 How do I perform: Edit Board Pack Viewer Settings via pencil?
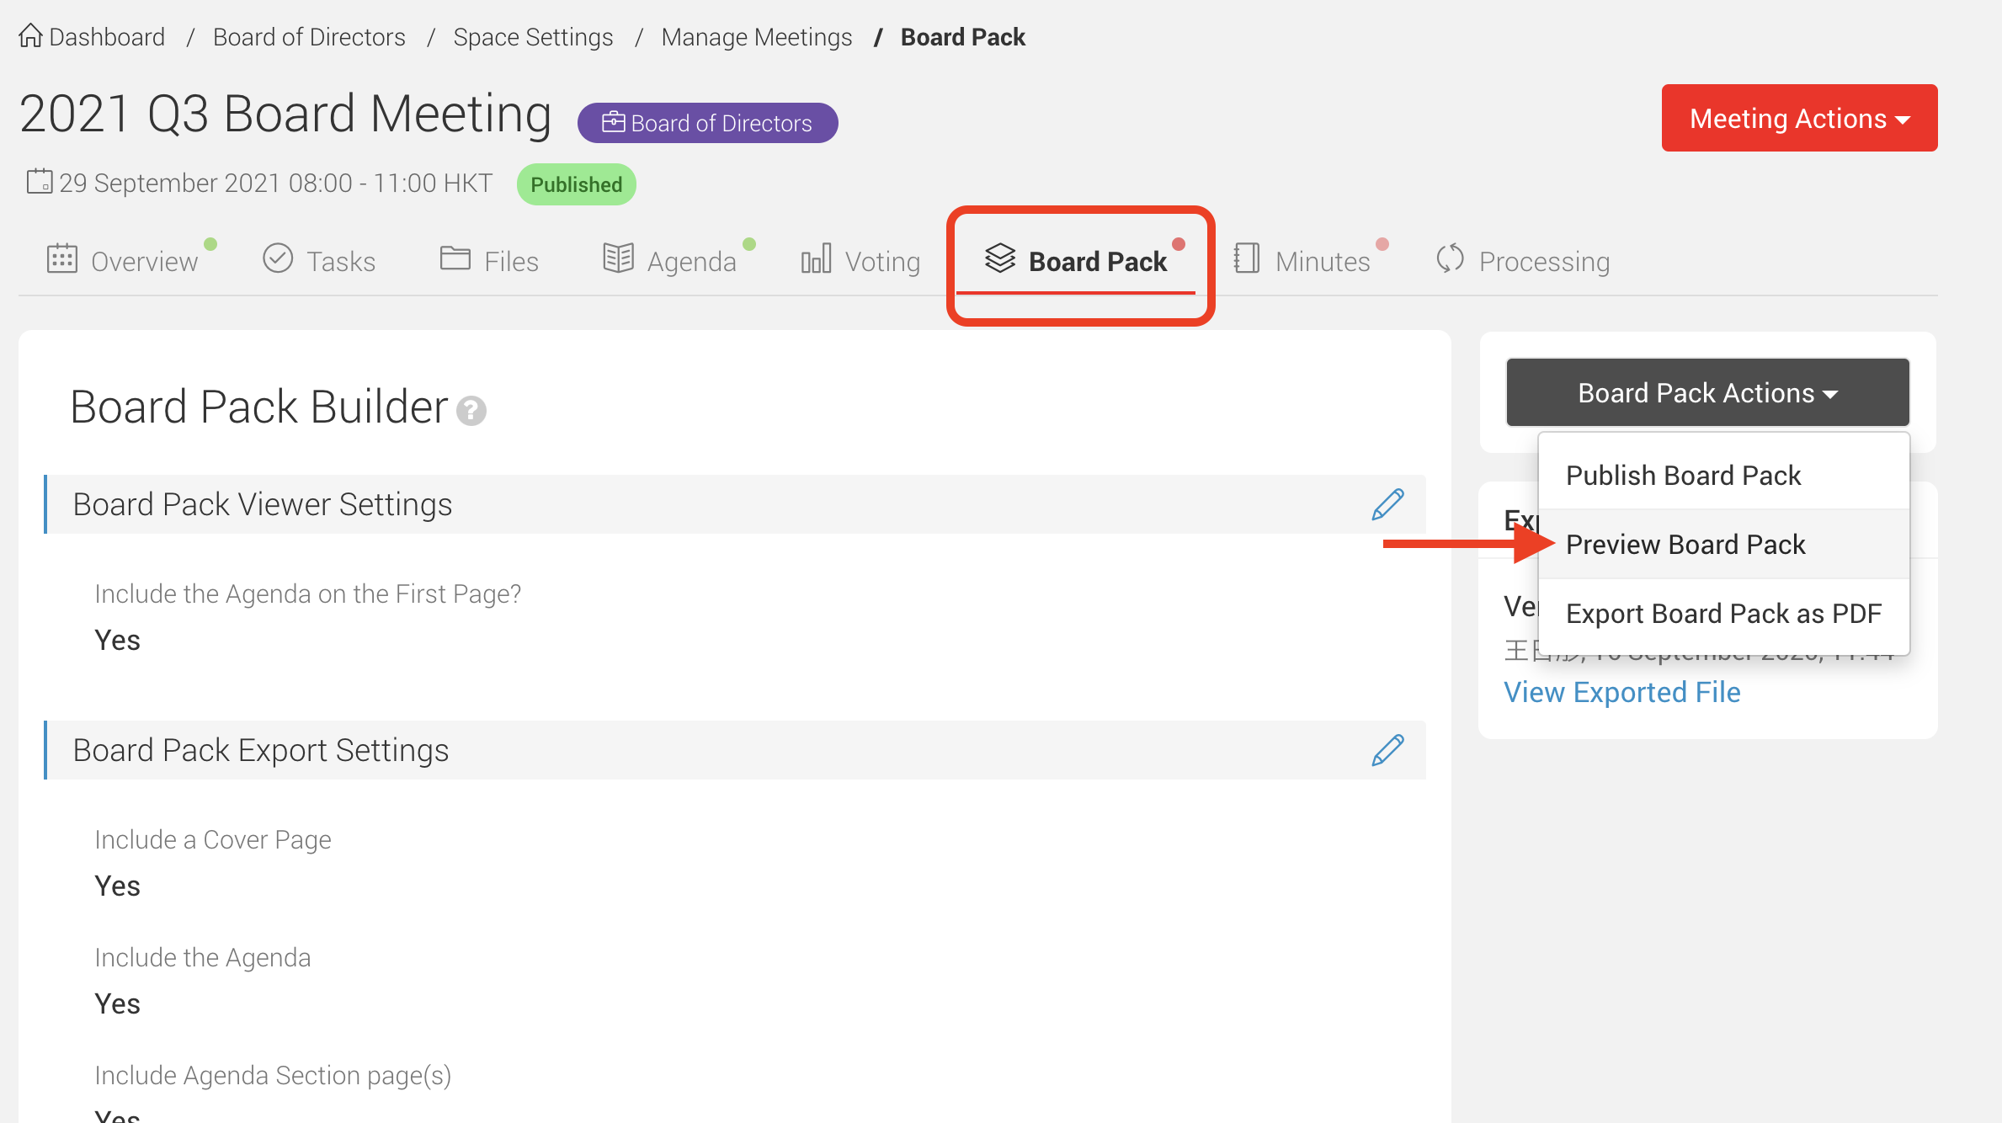[x=1387, y=504]
